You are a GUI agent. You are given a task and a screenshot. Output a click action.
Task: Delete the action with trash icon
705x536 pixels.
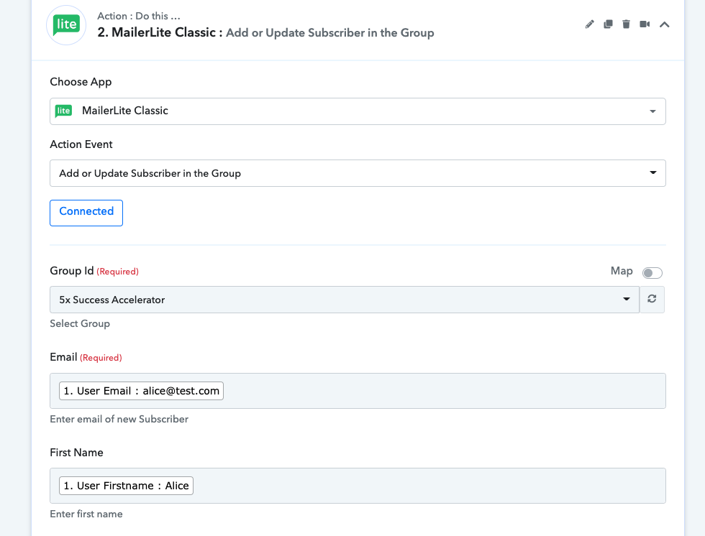626,24
